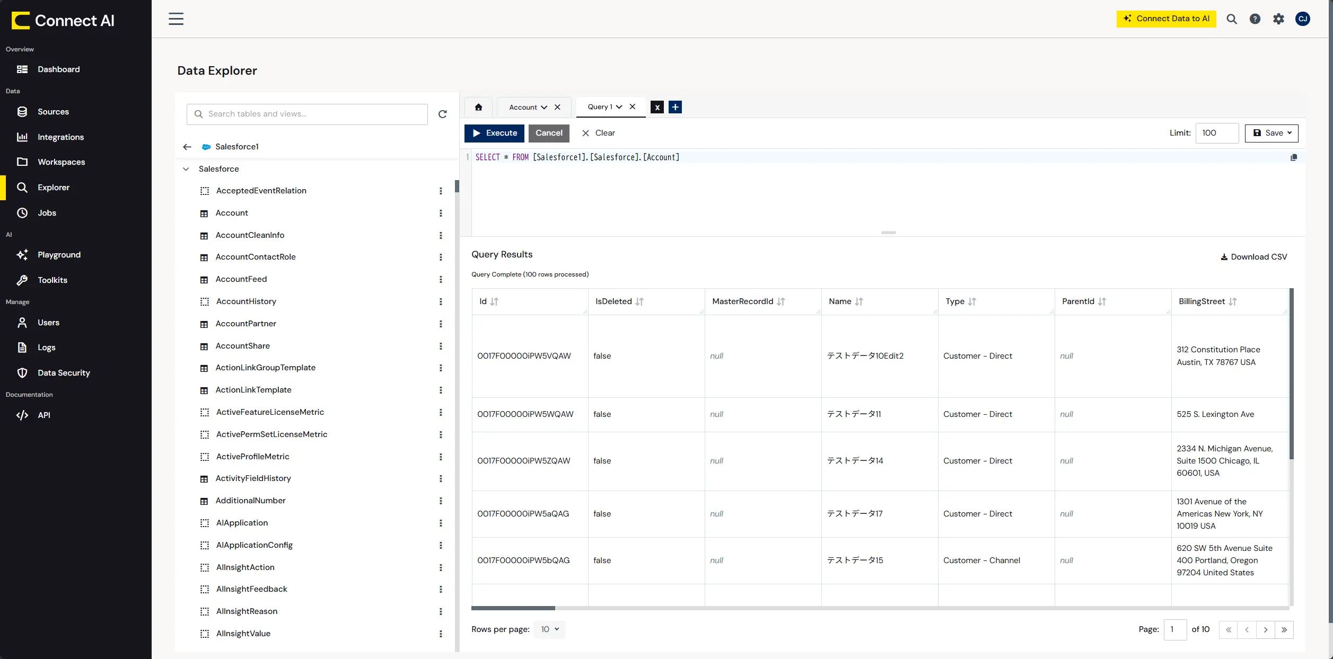
Task: Sort results by the Id column
Action: coord(494,301)
